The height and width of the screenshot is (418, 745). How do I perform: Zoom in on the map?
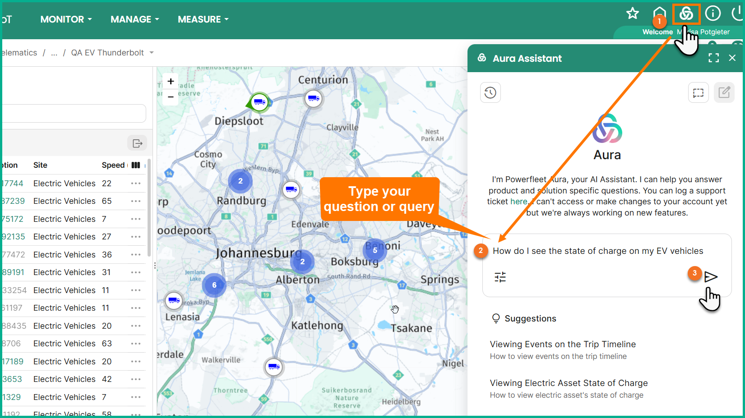tap(171, 82)
